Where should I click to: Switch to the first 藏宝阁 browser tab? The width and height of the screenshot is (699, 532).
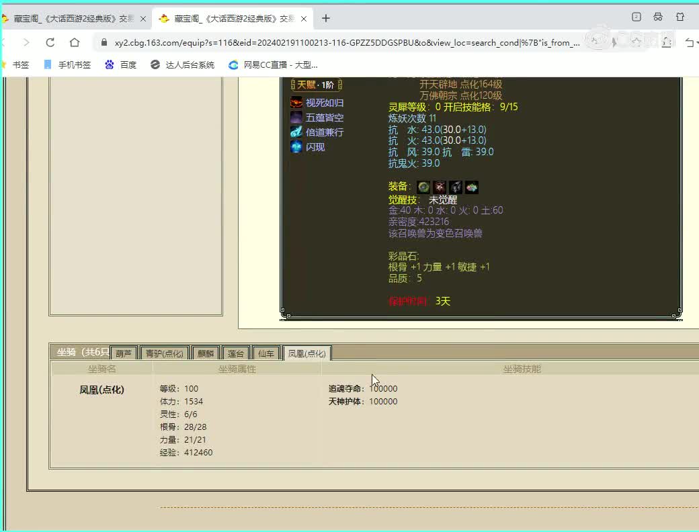[x=73, y=18]
